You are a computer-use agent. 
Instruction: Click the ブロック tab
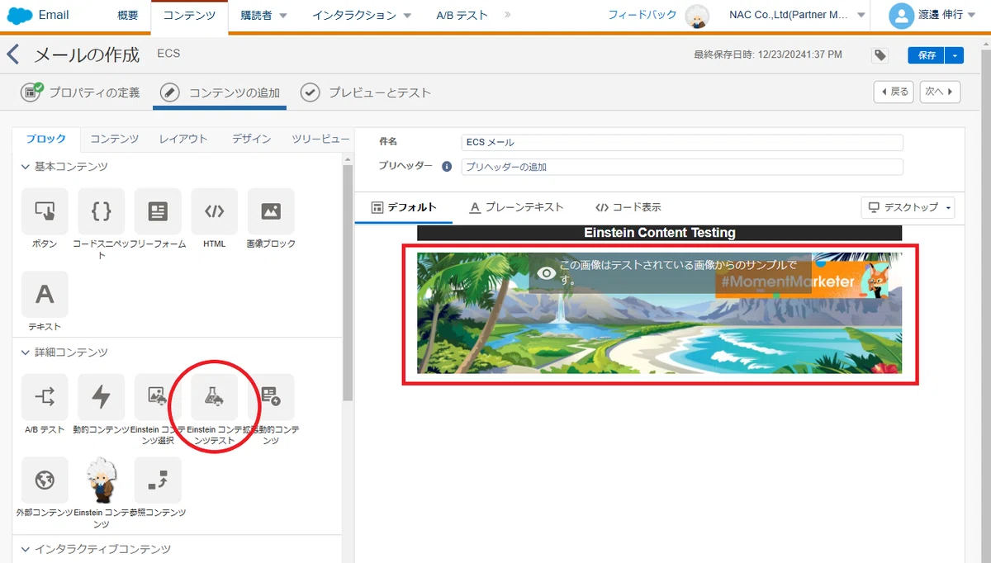coord(45,139)
